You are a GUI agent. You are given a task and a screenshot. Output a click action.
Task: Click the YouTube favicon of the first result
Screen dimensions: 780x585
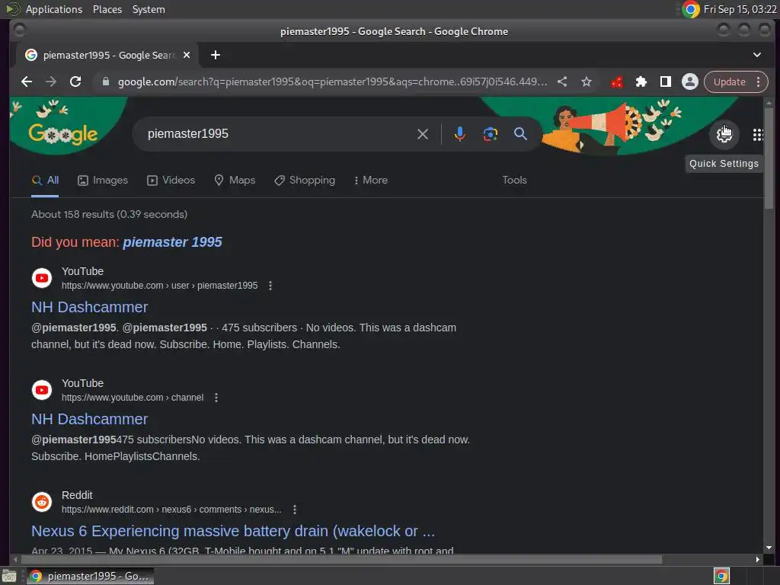pos(42,278)
